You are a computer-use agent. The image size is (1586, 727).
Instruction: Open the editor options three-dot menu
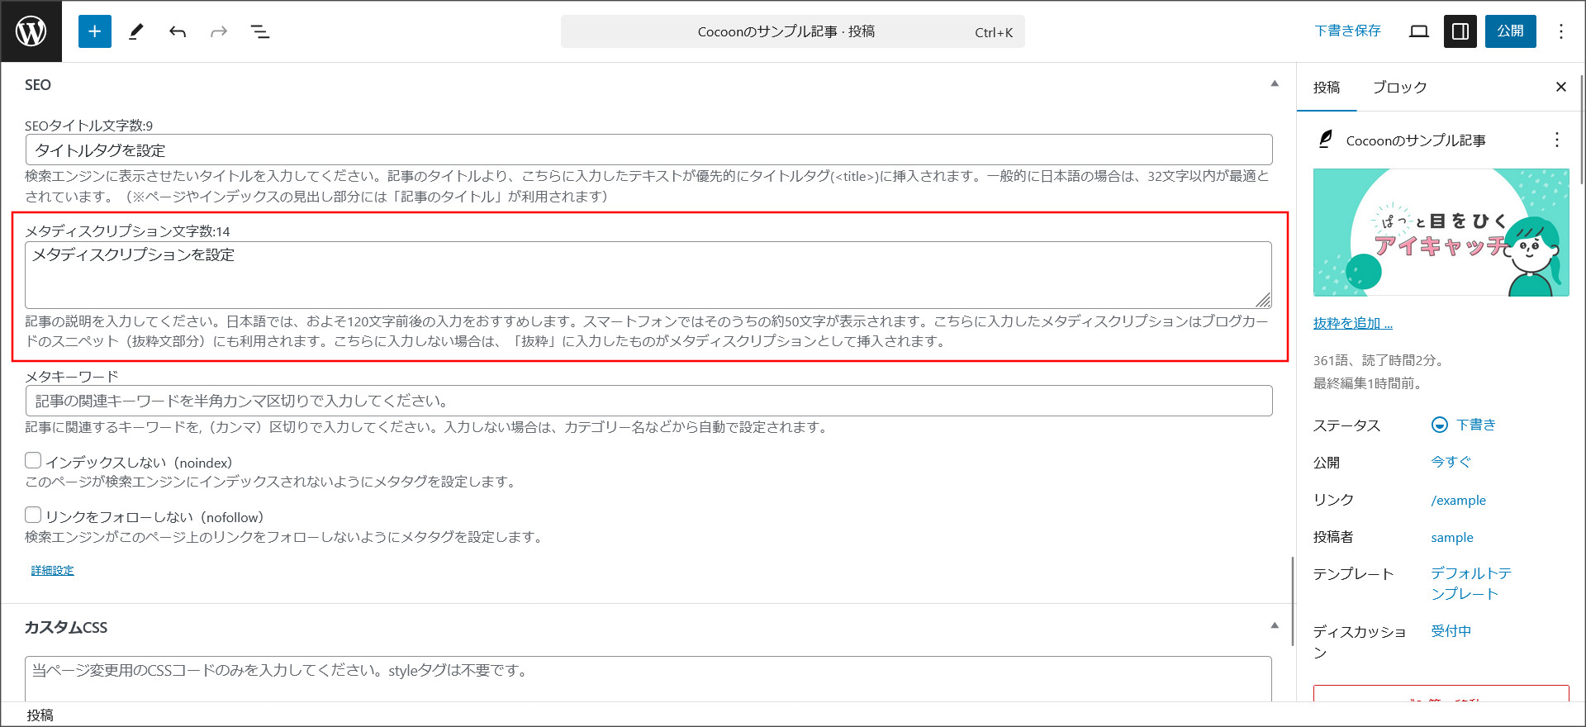pyautogui.click(x=1561, y=31)
